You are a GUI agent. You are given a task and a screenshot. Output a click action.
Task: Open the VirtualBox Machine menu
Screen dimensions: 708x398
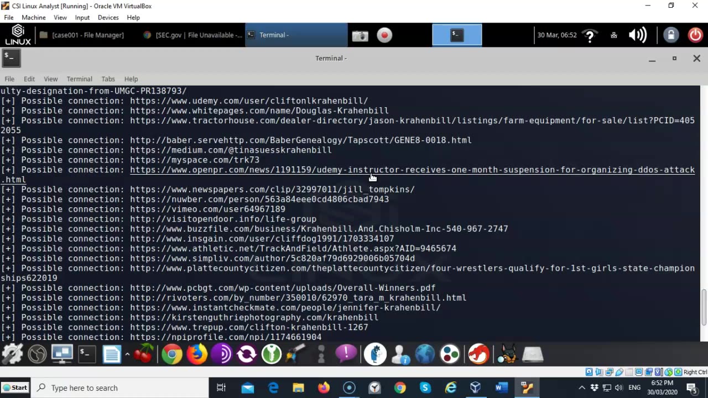coord(34,18)
